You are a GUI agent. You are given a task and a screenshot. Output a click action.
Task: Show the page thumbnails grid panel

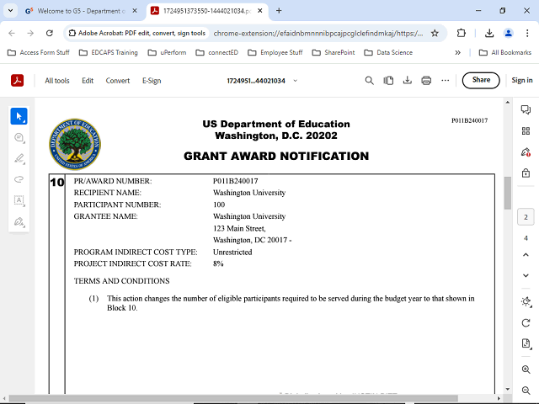tap(526, 131)
